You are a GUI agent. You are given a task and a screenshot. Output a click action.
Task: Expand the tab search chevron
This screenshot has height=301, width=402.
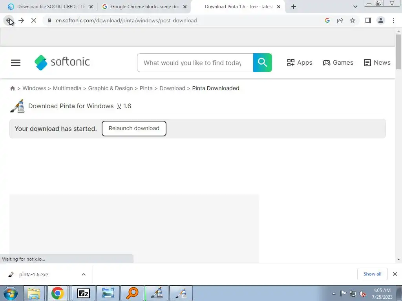[x=355, y=7]
